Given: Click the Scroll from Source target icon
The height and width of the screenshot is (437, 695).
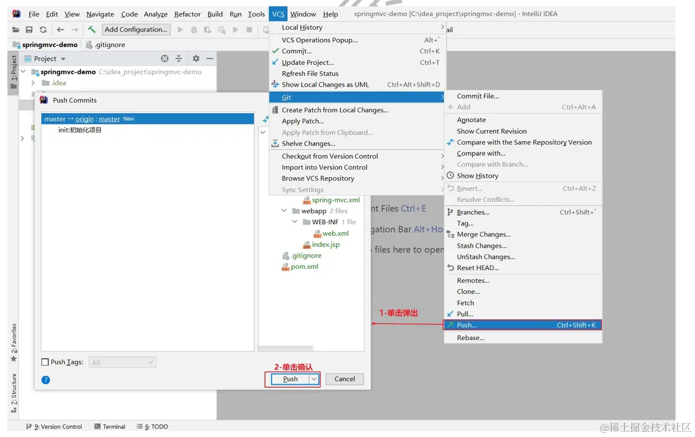Looking at the screenshot, I should [x=165, y=58].
